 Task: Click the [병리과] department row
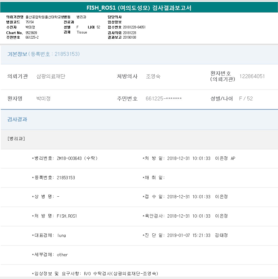(x=16, y=139)
